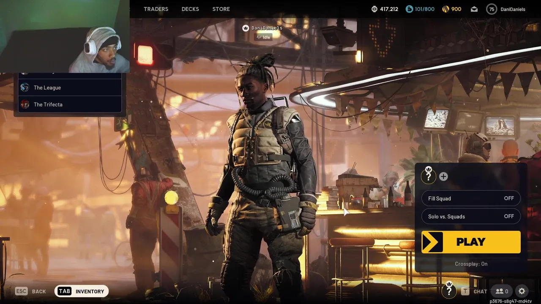
Task: Open INVENTORY with TAB button
Action: pyautogui.click(x=82, y=291)
